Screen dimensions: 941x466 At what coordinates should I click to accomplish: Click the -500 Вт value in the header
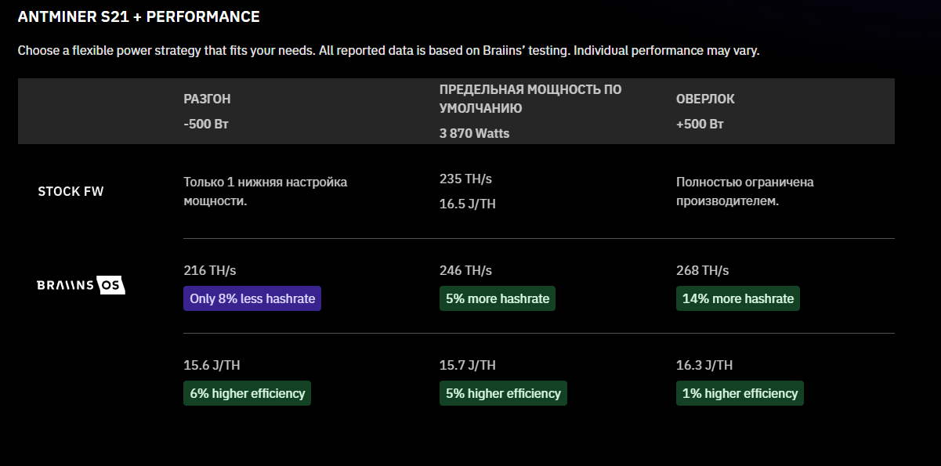tap(206, 124)
